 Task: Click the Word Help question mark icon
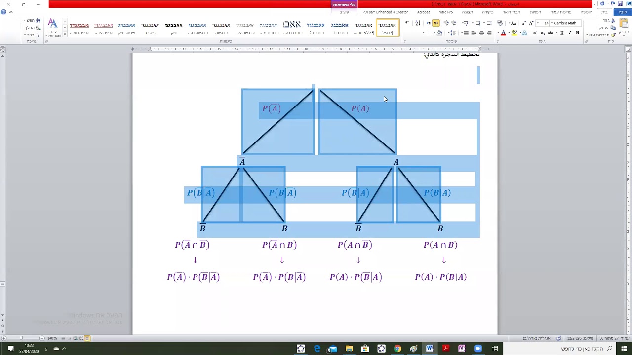(3, 12)
